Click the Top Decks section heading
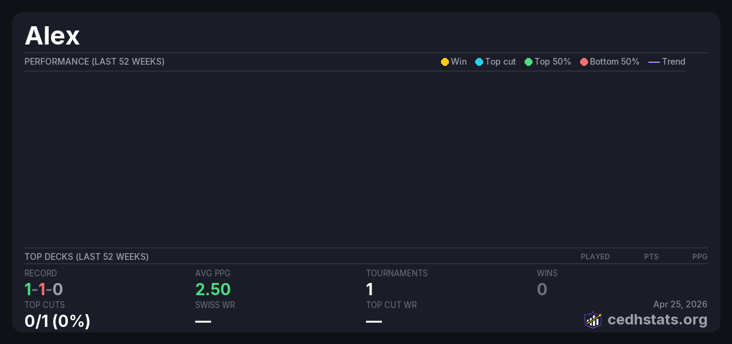Viewport: 732px width, 344px height. click(x=87, y=257)
